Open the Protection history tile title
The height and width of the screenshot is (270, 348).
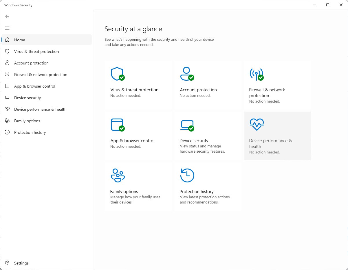point(197,192)
